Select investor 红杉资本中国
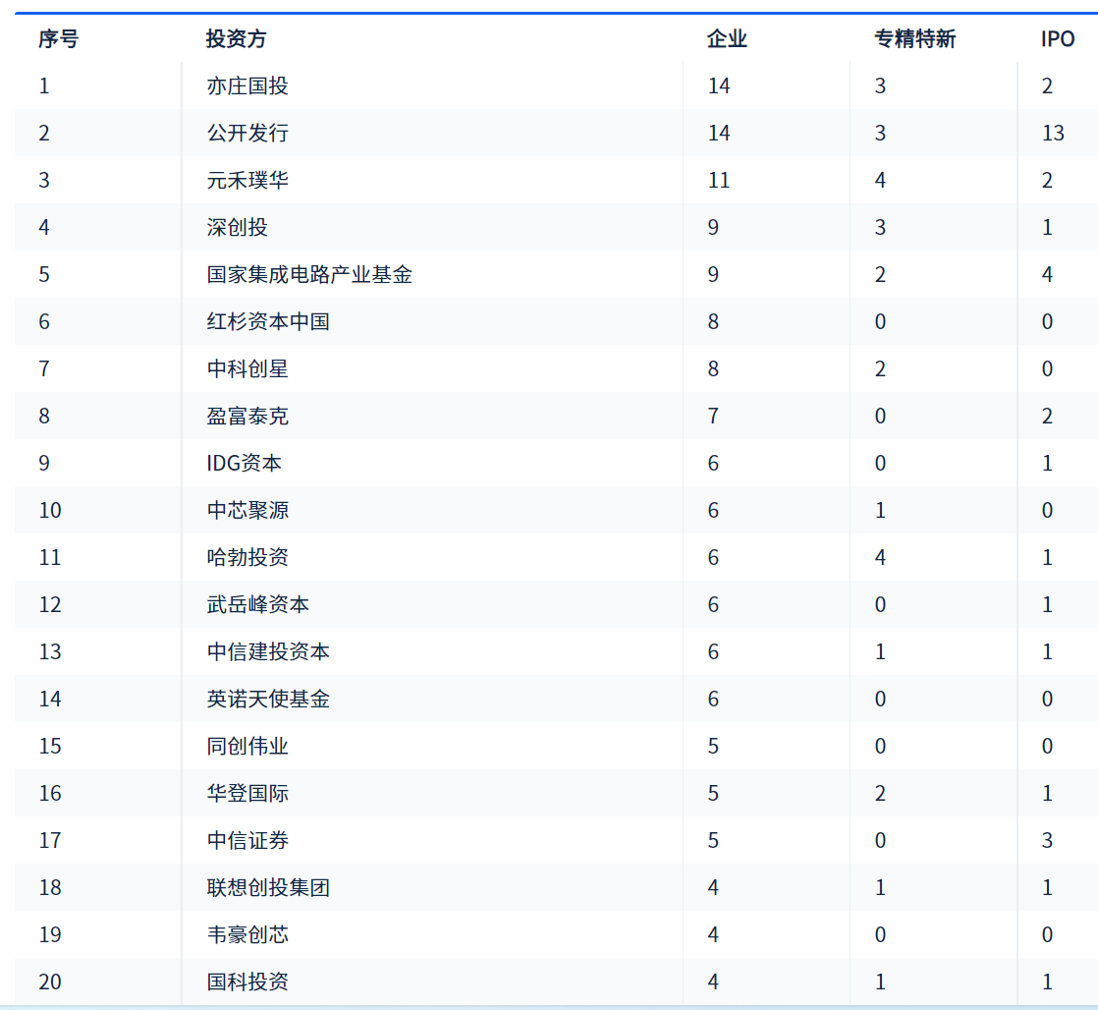This screenshot has height=1010, width=1098. pos(267,321)
